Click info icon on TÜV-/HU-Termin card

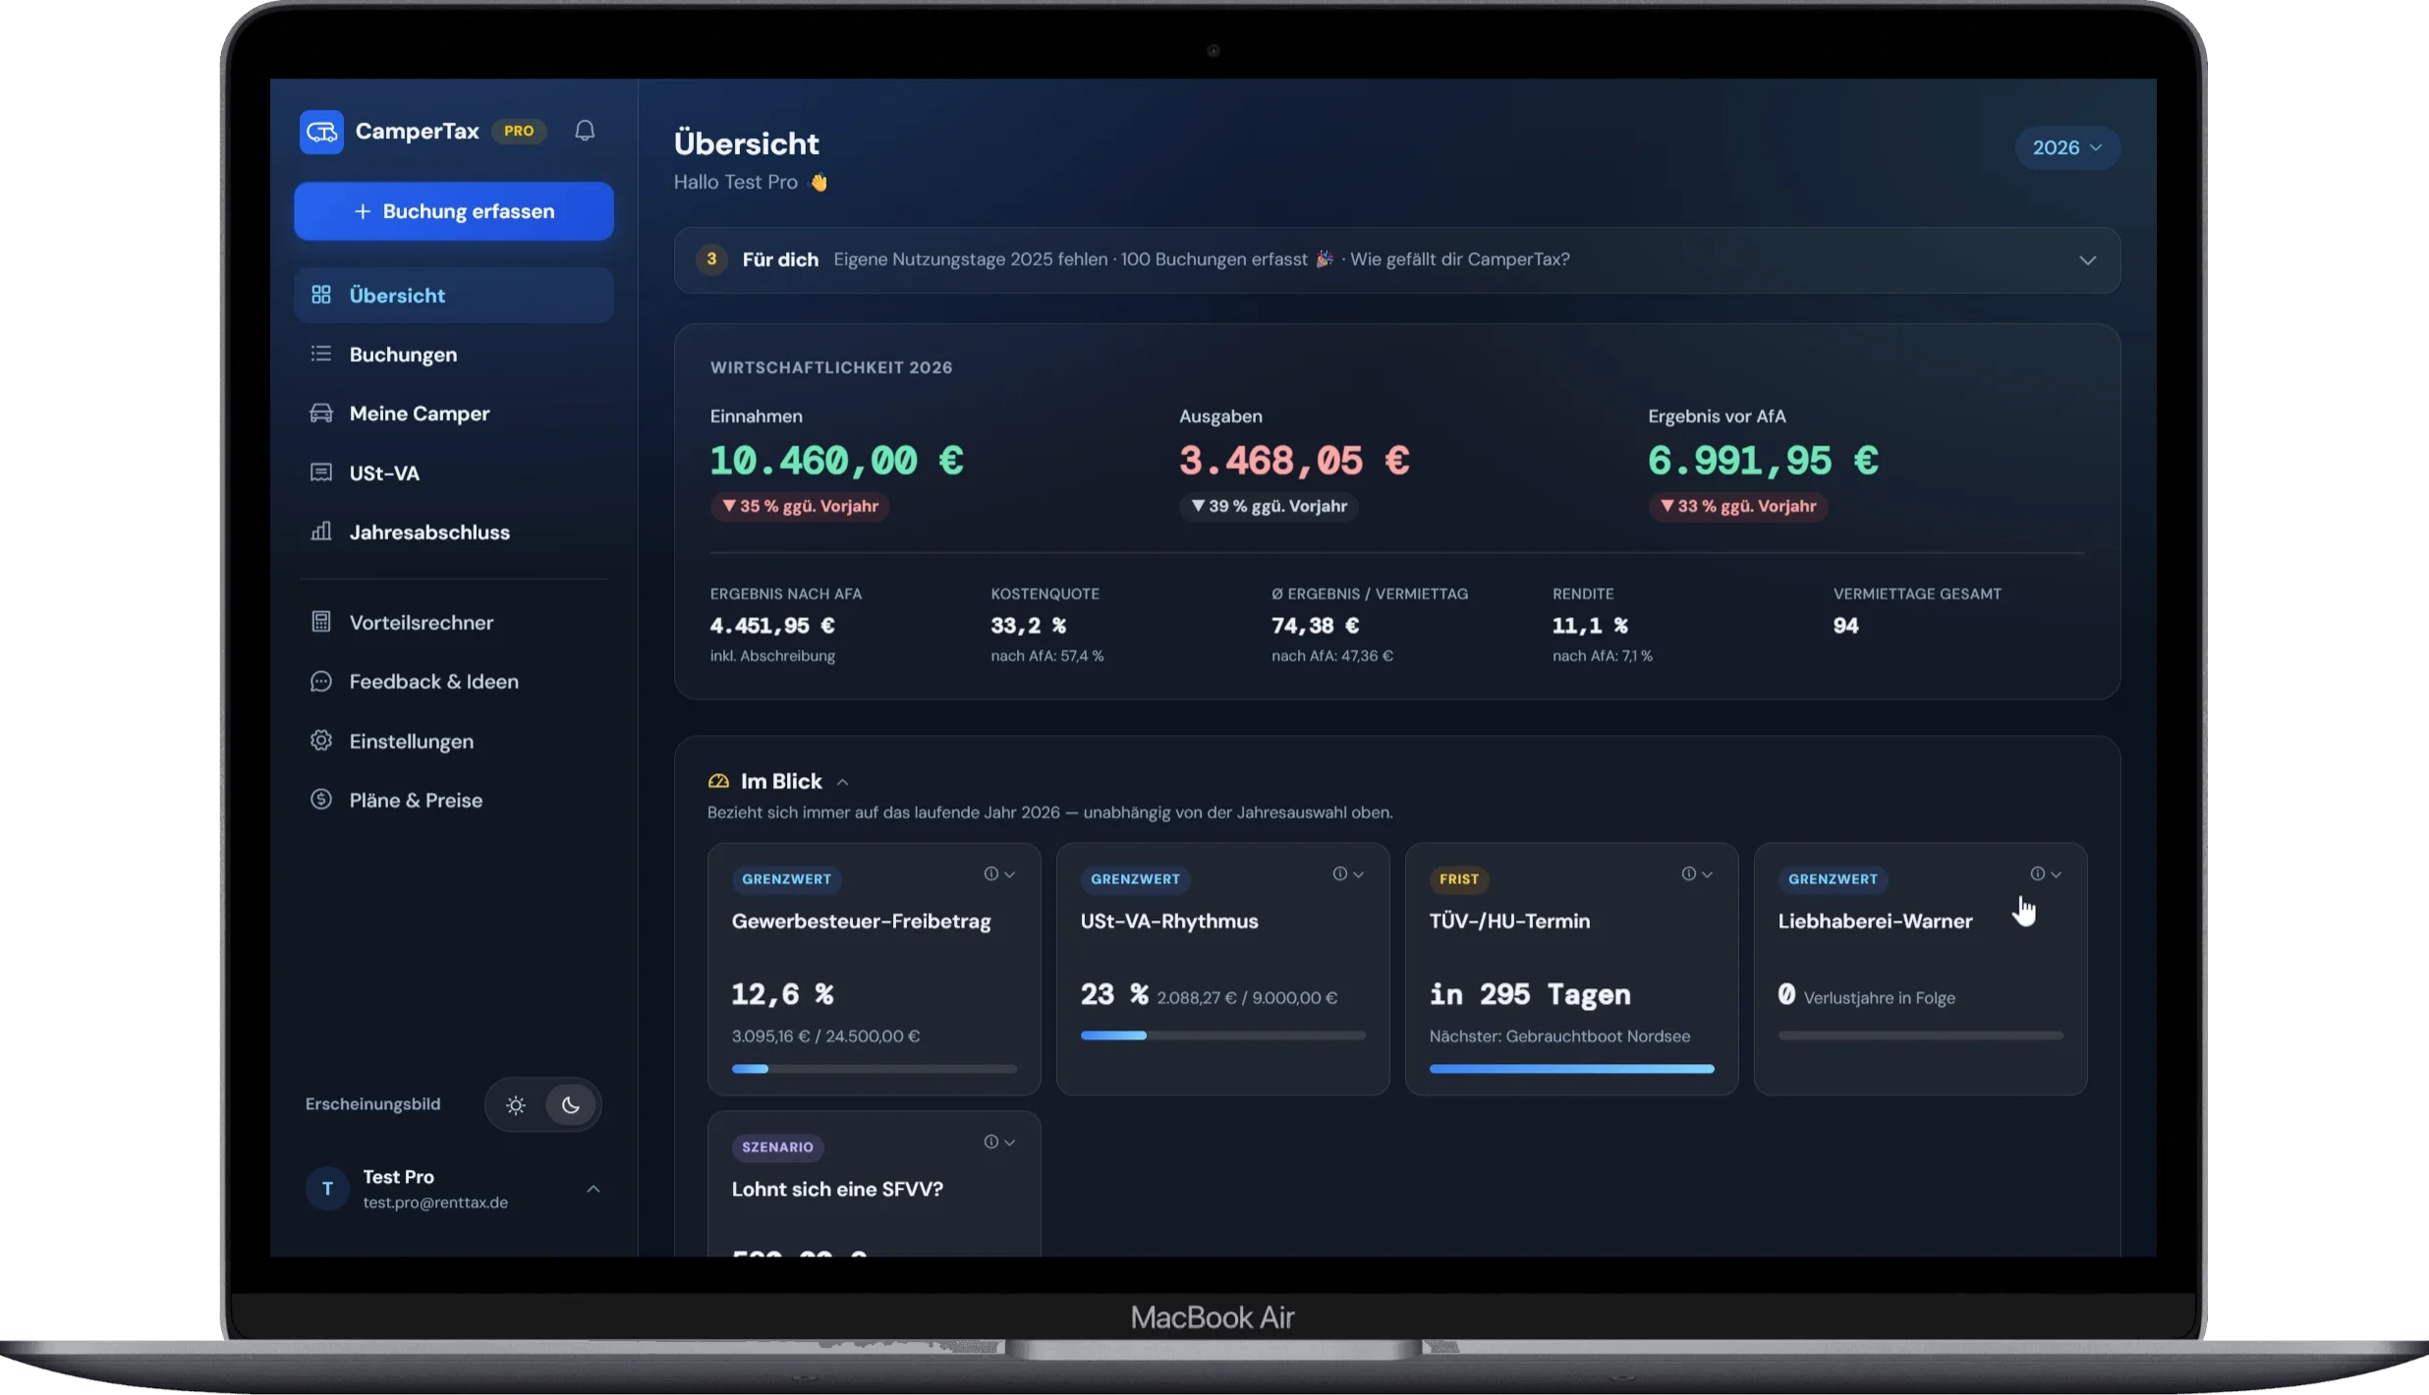coord(1688,873)
